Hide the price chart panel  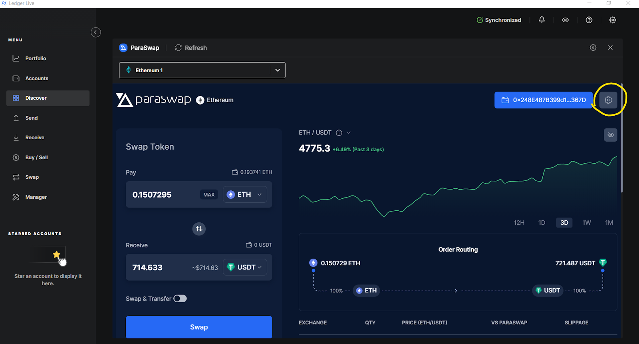point(610,135)
